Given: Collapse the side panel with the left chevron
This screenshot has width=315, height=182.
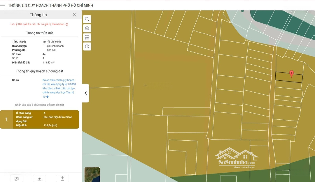Looking at the screenshot, I should (x=85, y=93).
